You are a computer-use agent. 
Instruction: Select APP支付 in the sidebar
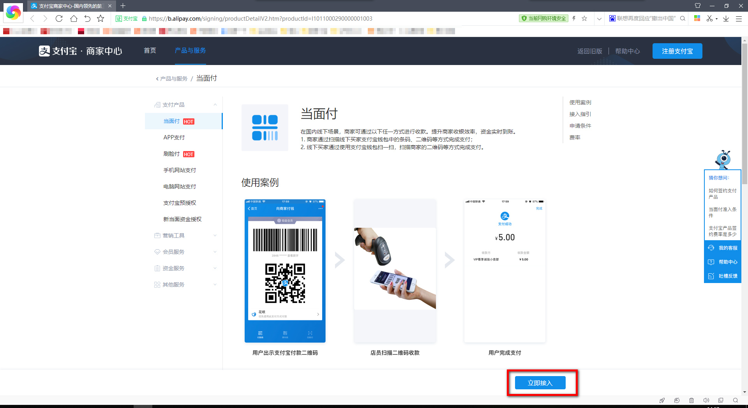pos(174,137)
